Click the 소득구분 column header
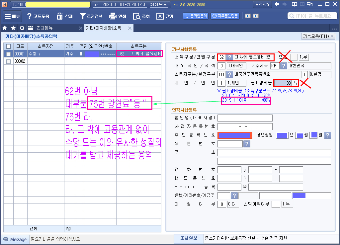340x245 pixels. tap(139, 46)
